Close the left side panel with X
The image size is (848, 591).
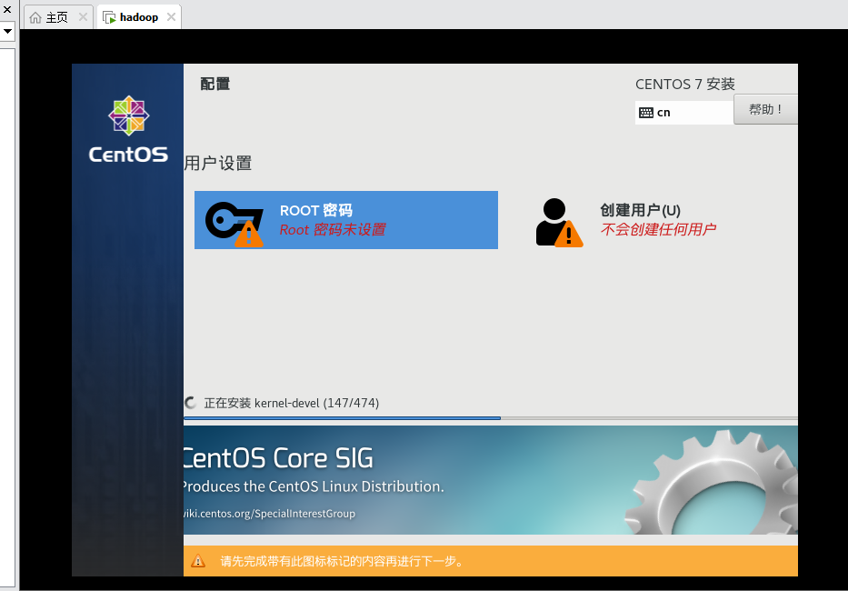pyautogui.click(x=7, y=9)
